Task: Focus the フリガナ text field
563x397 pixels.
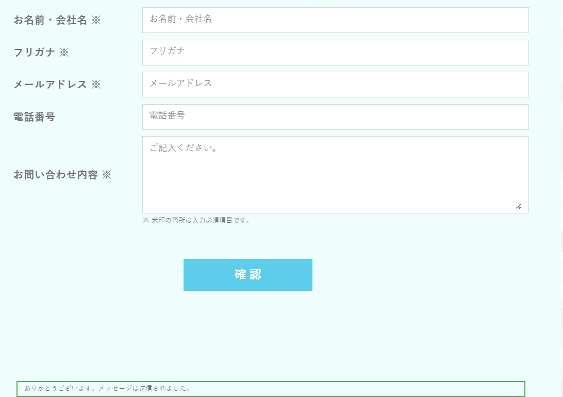Action: click(335, 53)
